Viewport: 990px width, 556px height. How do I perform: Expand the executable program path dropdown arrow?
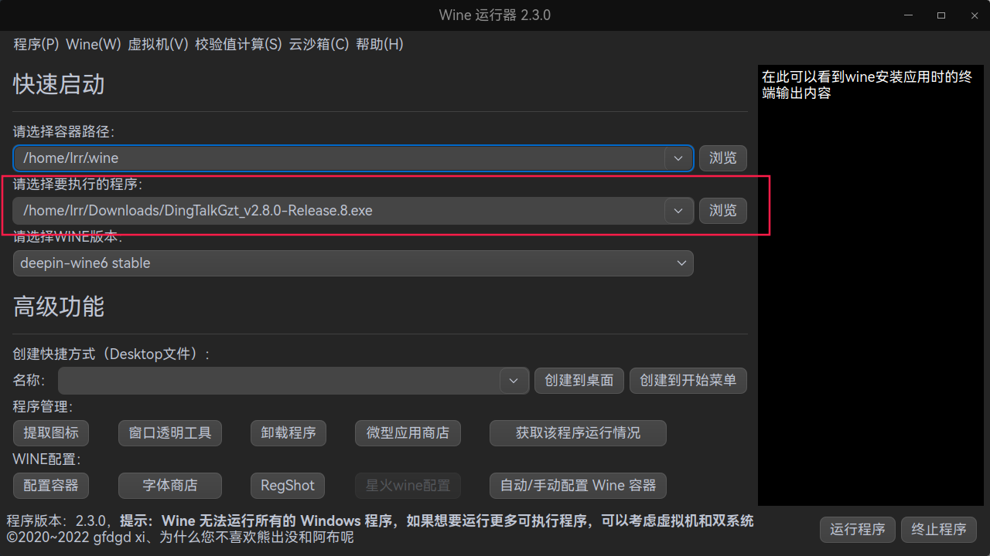[x=678, y=211]
